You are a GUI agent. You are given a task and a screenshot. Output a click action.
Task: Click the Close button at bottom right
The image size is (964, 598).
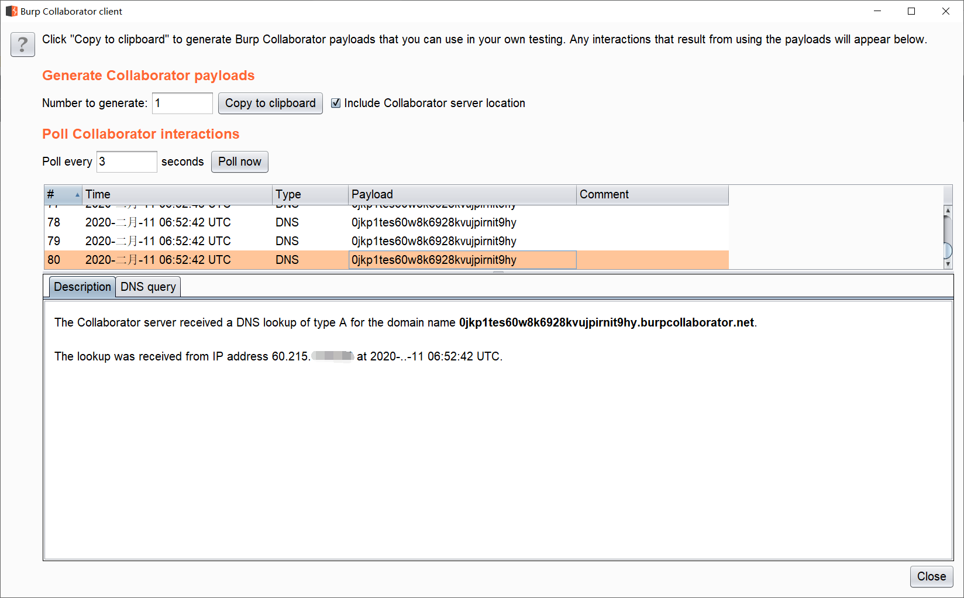(x=932, y=576)
